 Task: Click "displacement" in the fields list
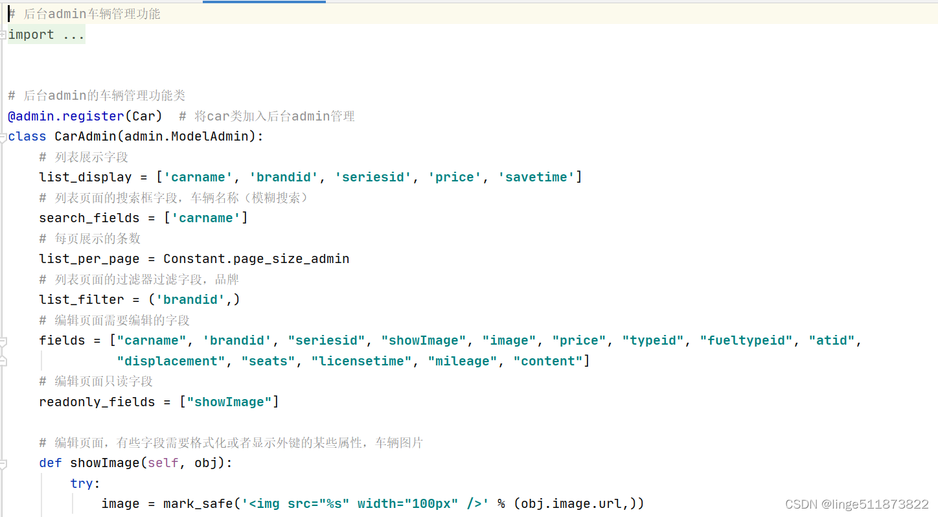(x=171, y=362)
